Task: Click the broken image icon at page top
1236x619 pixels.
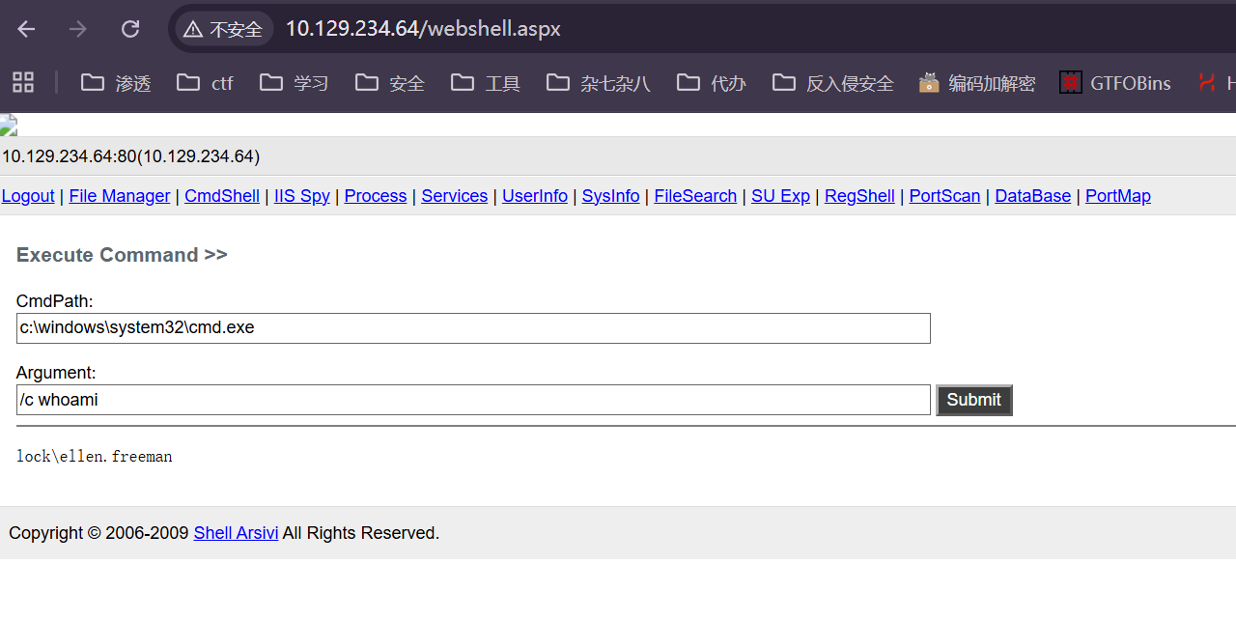Action: pos(9,125)
